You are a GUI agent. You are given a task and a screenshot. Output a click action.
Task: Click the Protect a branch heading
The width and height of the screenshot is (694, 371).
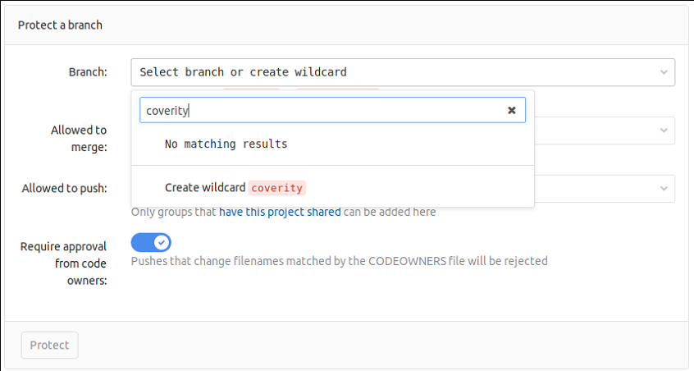(60, 25)
